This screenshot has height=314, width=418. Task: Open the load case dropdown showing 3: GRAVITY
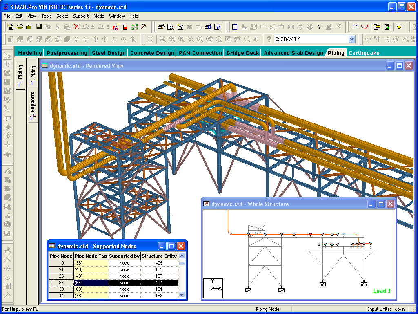tap(352, 39)
